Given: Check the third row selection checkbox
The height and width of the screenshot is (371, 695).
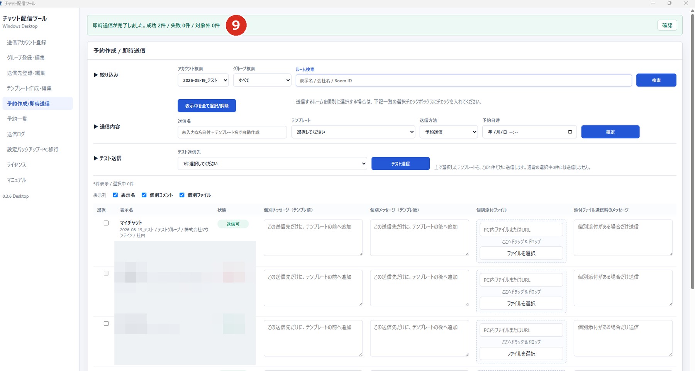Looking at the screenshot, I should pyautogui.click(x=106, y=324).
